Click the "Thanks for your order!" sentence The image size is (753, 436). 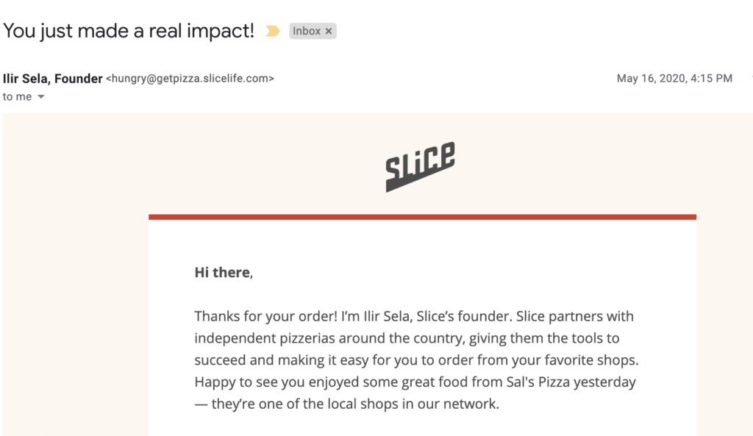(x=266, y=316)
